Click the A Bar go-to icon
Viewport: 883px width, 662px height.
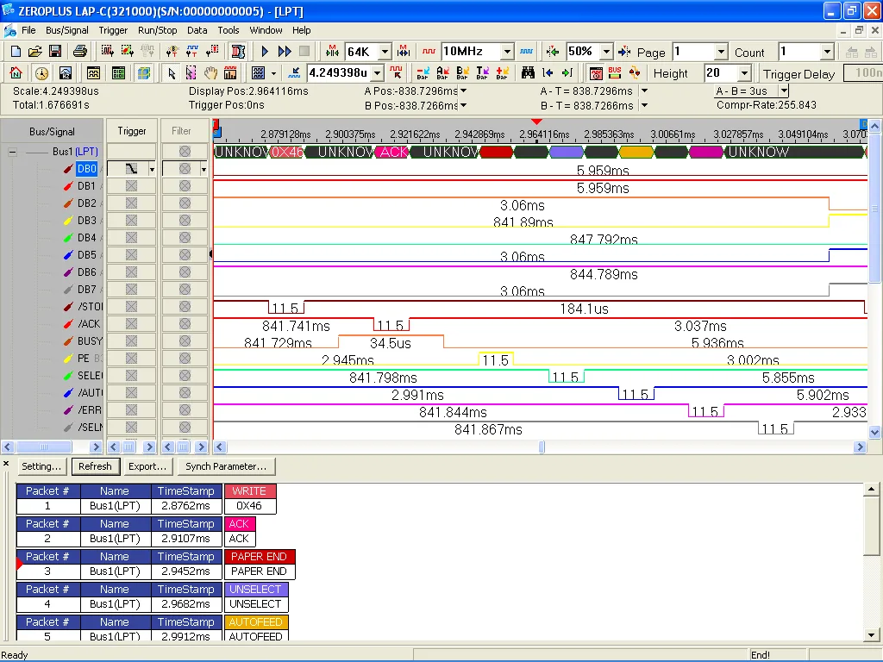click(x=442, y=73)
